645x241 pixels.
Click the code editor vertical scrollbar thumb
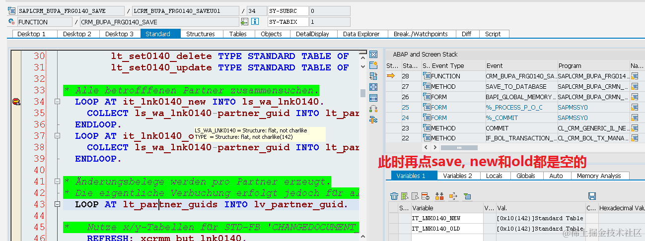(363, 92)
